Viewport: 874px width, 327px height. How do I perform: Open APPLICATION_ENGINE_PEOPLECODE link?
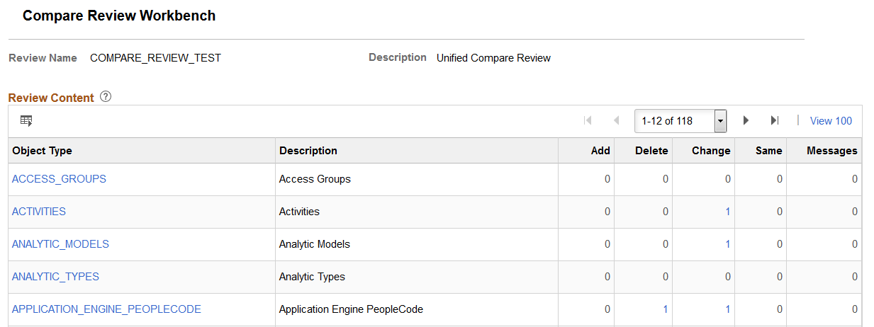point(106,309)
